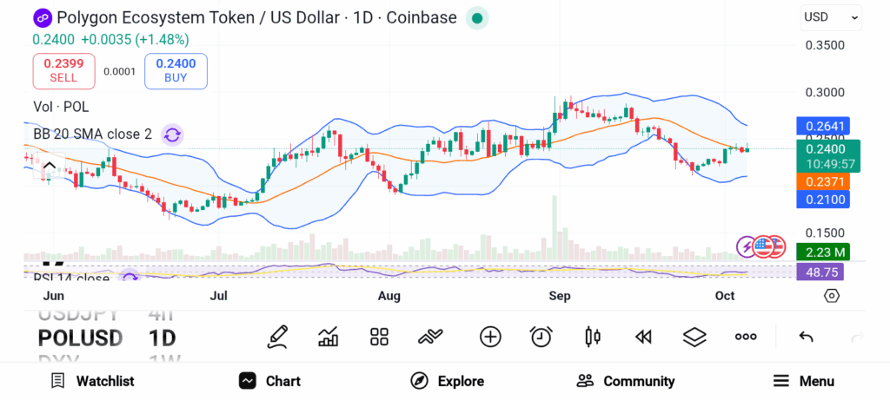Open the USD currency dropdown
This screenshot has width=890, height=400.
point(832,16)
